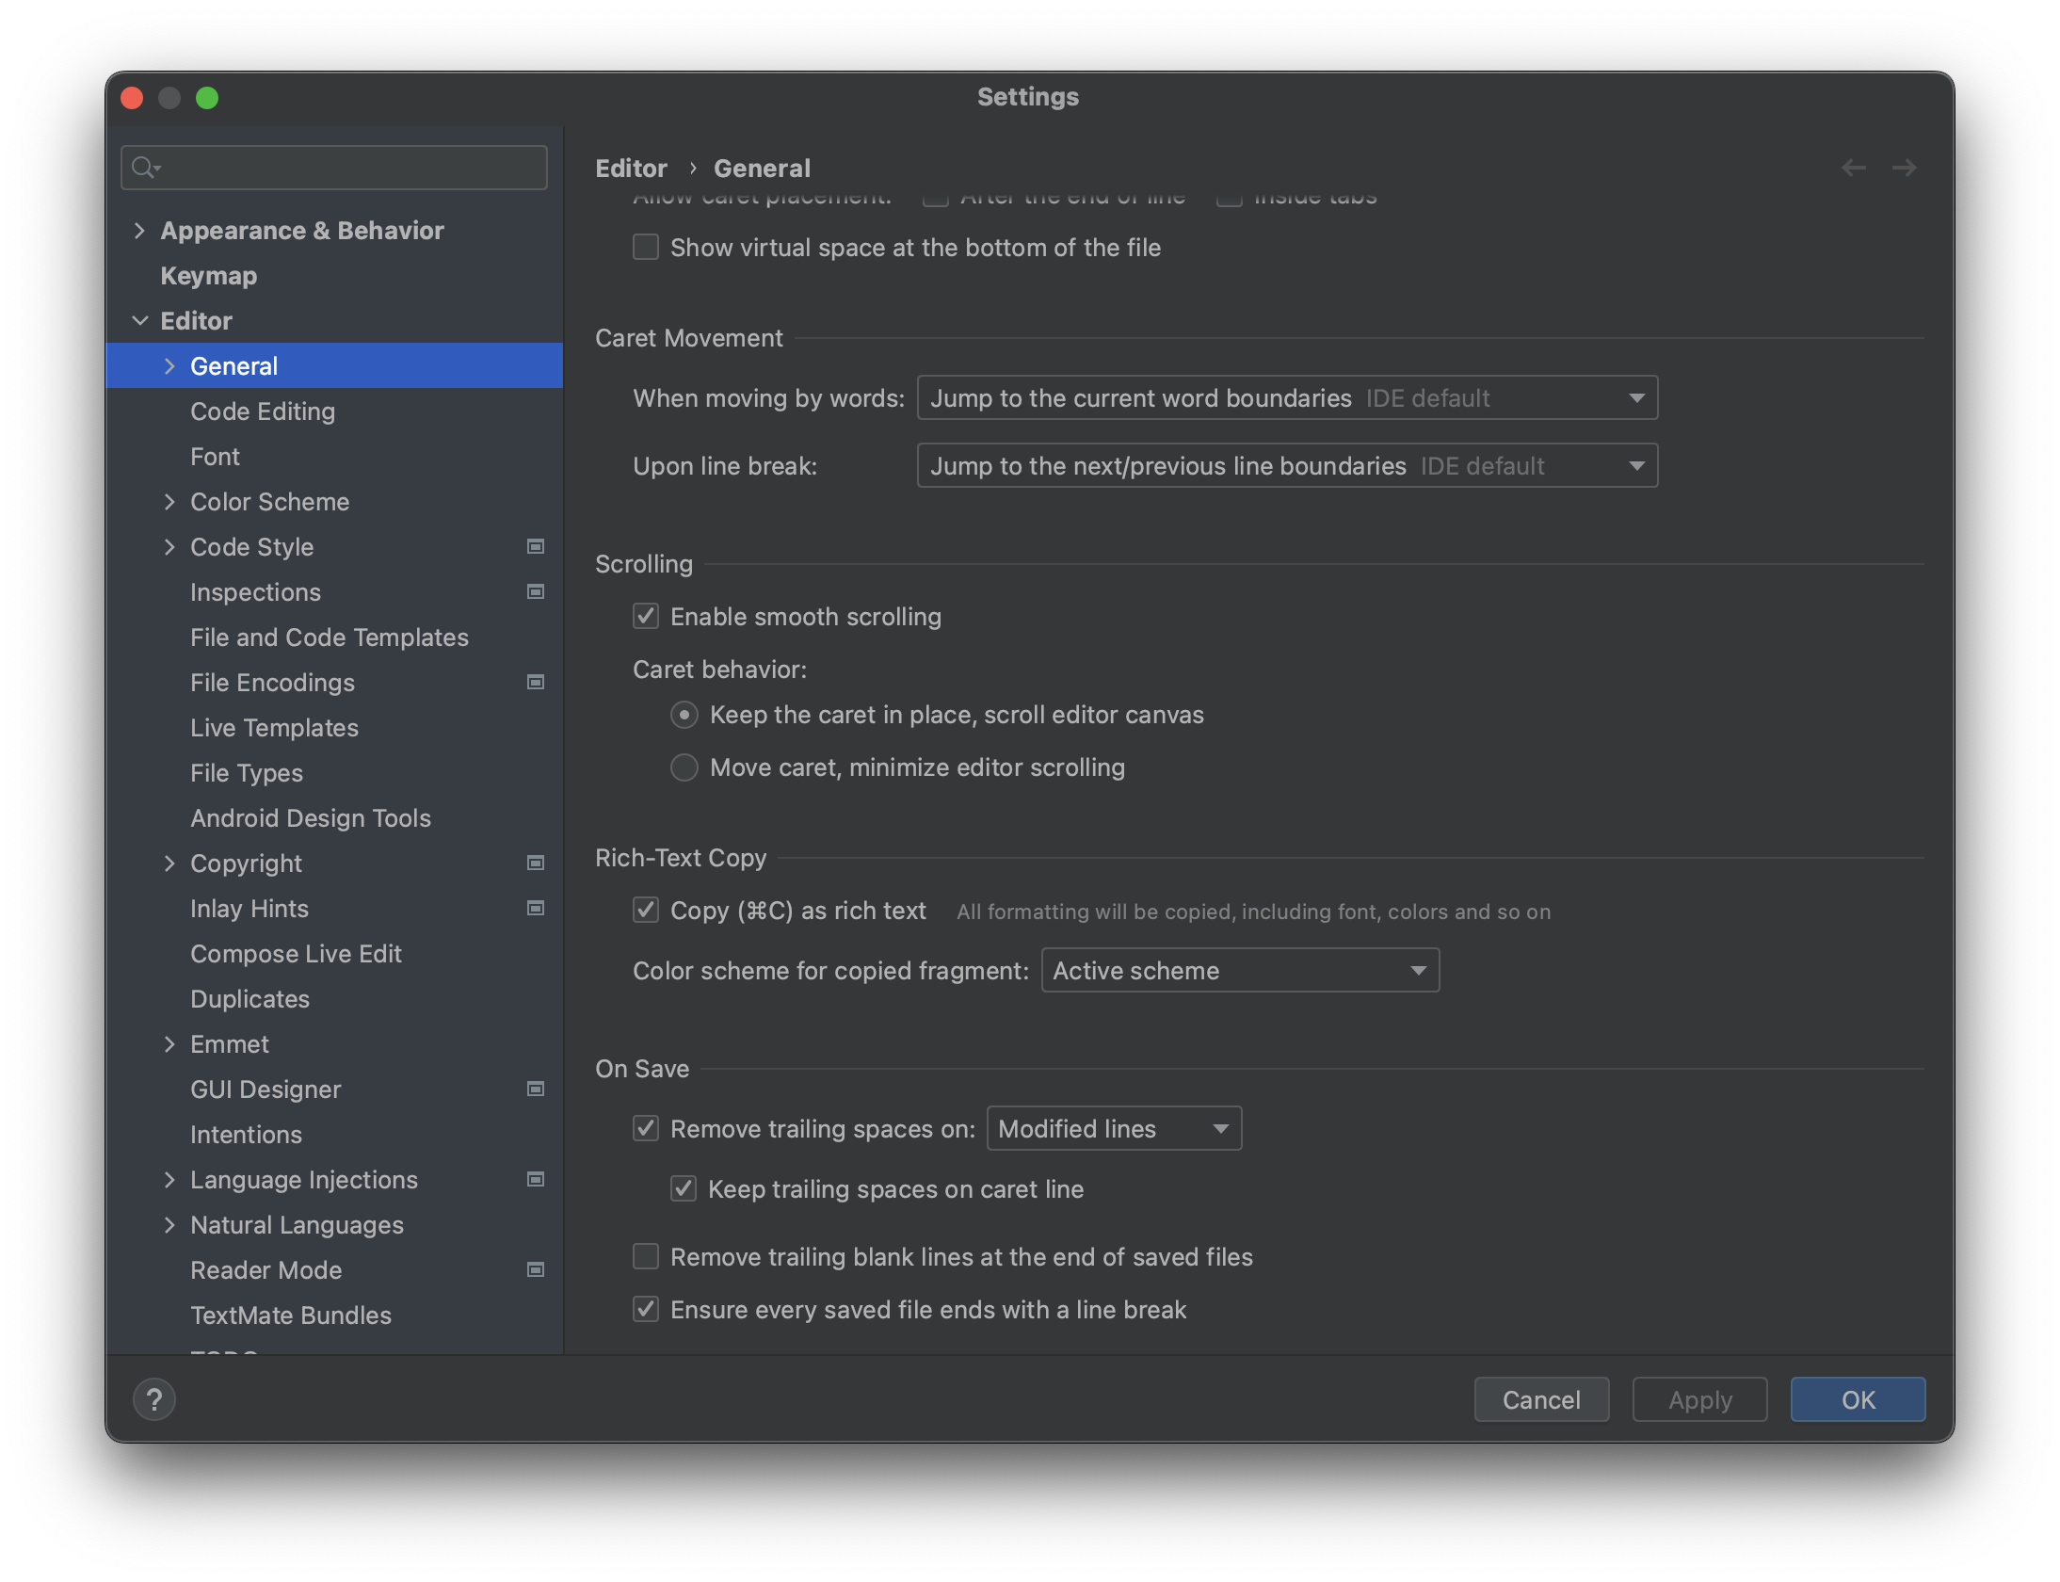This screenshot has height=1582, width=2060.
Task: Click project-level icon beside File Encodings
Action: 536,683
